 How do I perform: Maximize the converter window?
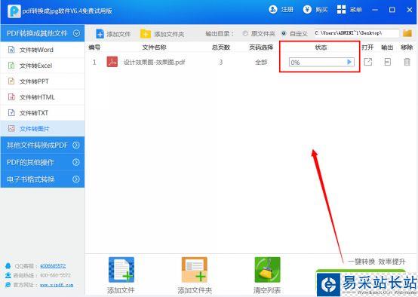pyautogui.click(x=392, y=10)
